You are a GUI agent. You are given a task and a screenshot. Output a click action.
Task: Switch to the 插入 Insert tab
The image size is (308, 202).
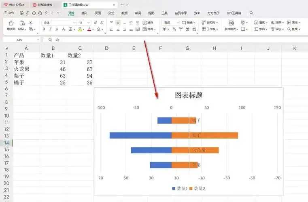(84, 13)
